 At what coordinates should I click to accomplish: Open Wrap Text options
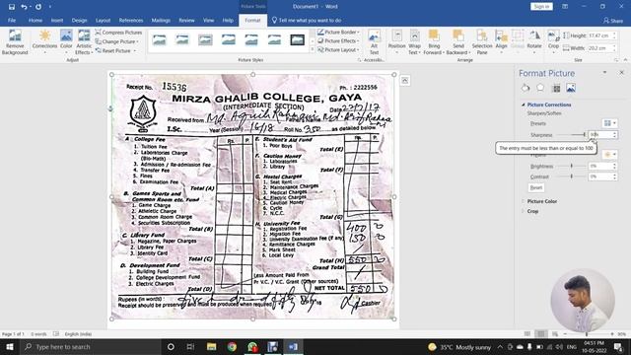click(414, 42)
